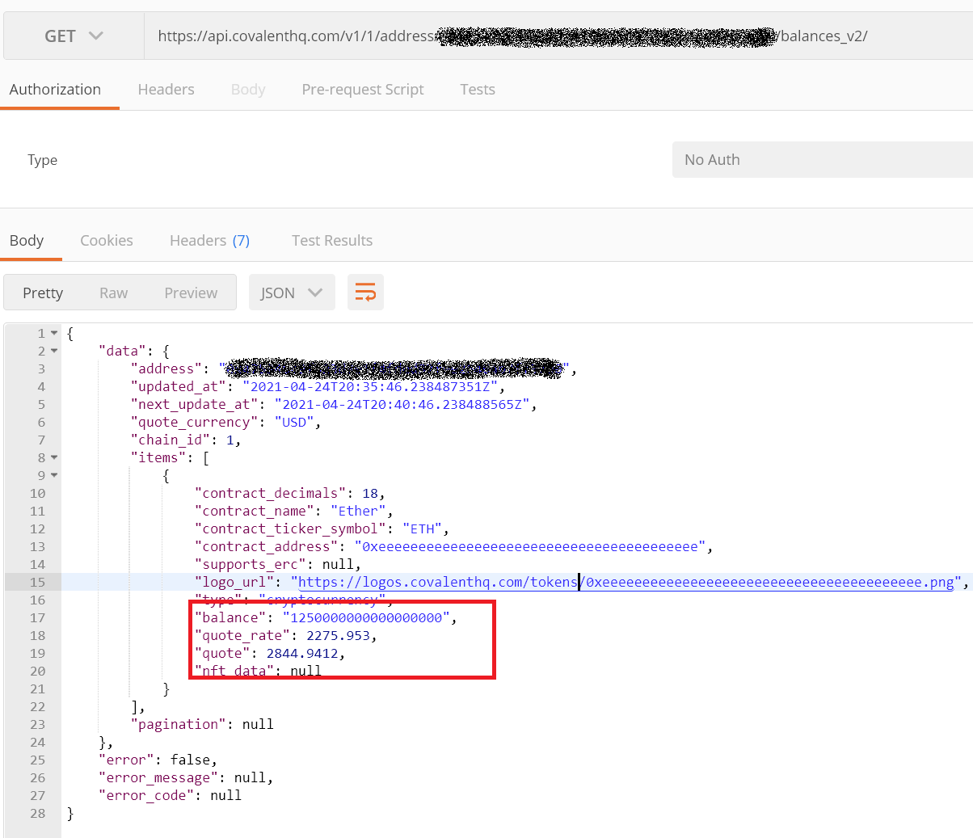Open the Tests tab

478,90
